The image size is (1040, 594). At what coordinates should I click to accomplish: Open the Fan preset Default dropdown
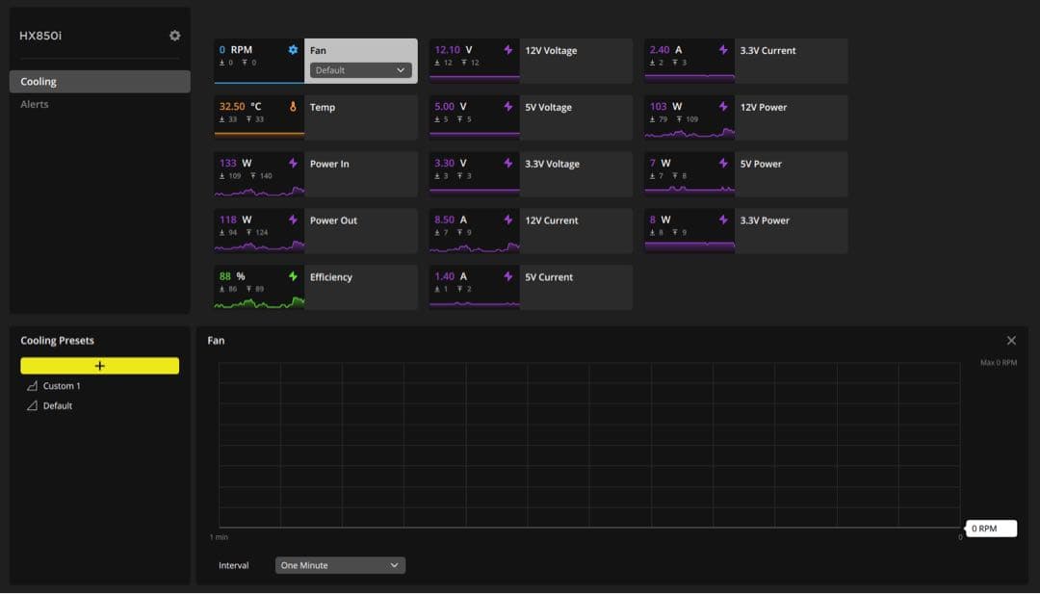pos(360,70)
